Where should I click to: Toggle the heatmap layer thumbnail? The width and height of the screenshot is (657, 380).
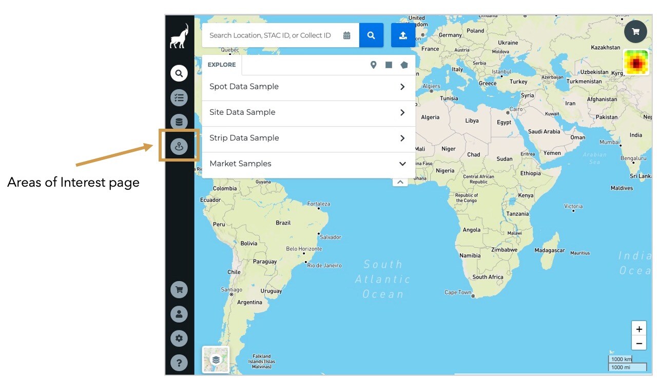coord(636,63)
